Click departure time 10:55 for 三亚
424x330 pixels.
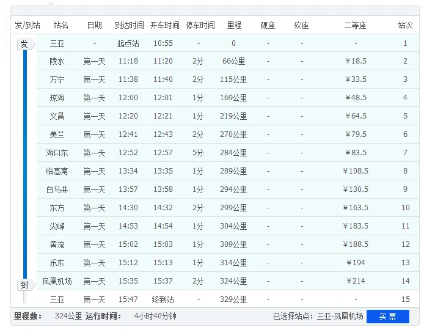coord(163,43)
